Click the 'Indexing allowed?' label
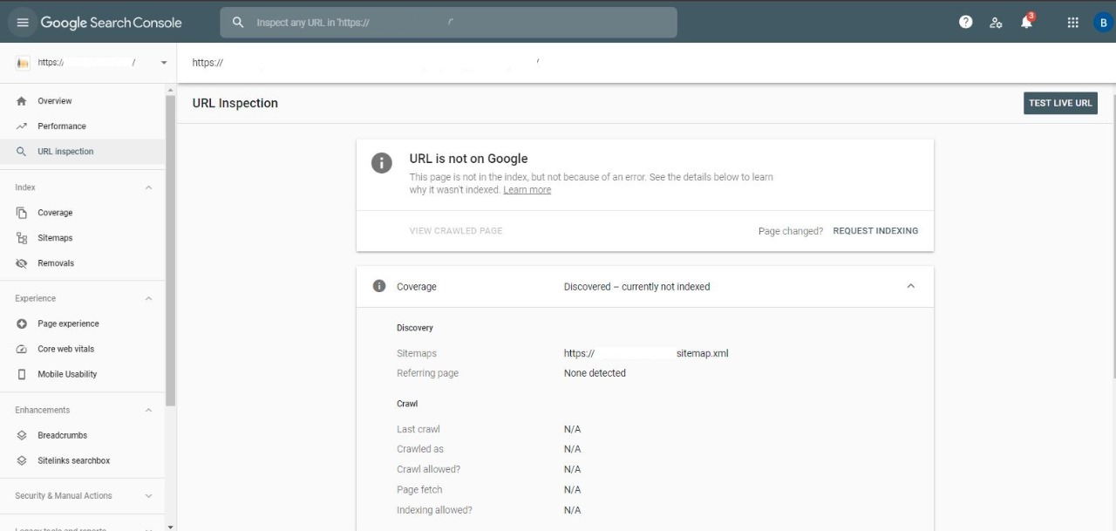 [434, 510]
